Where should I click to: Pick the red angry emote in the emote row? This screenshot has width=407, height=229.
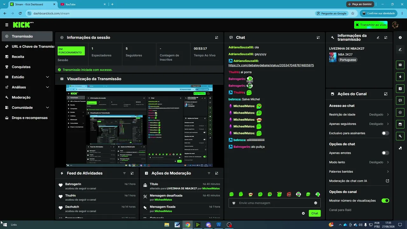pos(289,194)
